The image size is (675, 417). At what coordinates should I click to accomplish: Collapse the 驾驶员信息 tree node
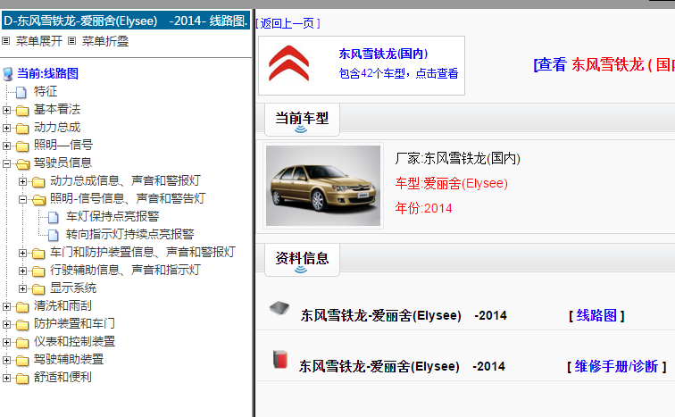pos(6,163)
